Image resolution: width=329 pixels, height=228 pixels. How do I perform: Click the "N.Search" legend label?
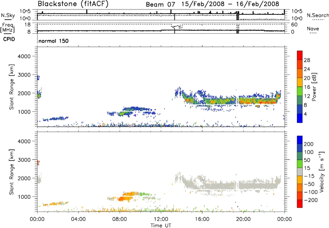[317, 15]
